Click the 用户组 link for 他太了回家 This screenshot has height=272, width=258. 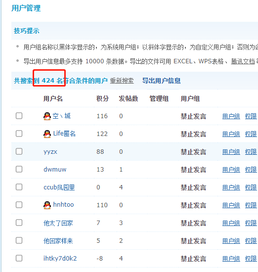(x=231, y=223)
